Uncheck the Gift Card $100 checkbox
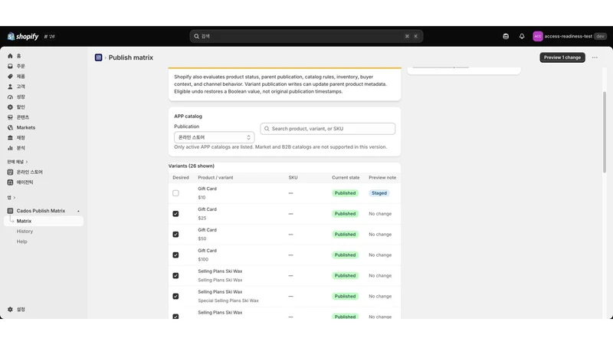Viewport: 613px width, 345px height. 175,255
